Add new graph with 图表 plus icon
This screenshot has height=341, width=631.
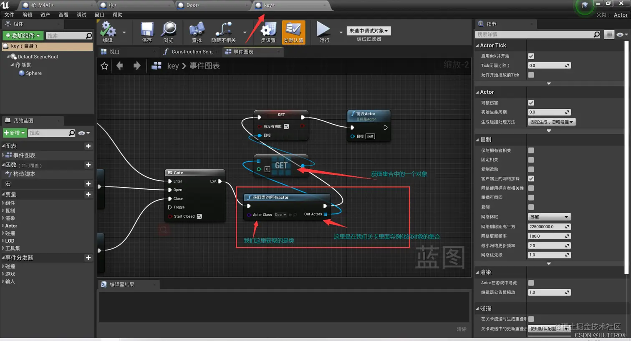coord(88,146)
